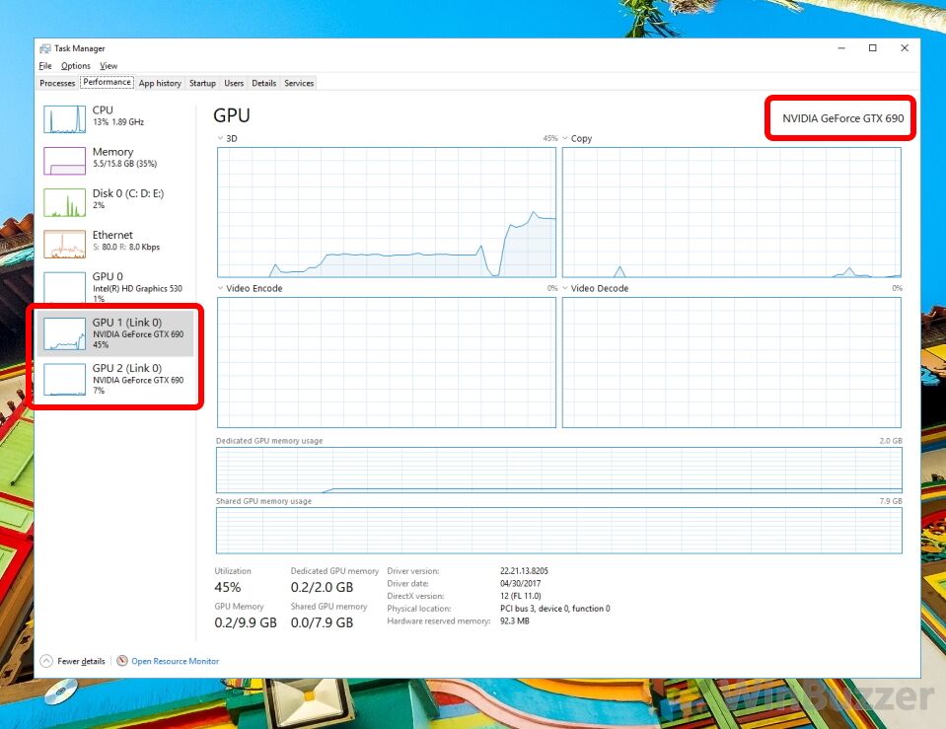Open the Details tab
Viewport: 946px width, 729px height.
[x=263, y=83]
